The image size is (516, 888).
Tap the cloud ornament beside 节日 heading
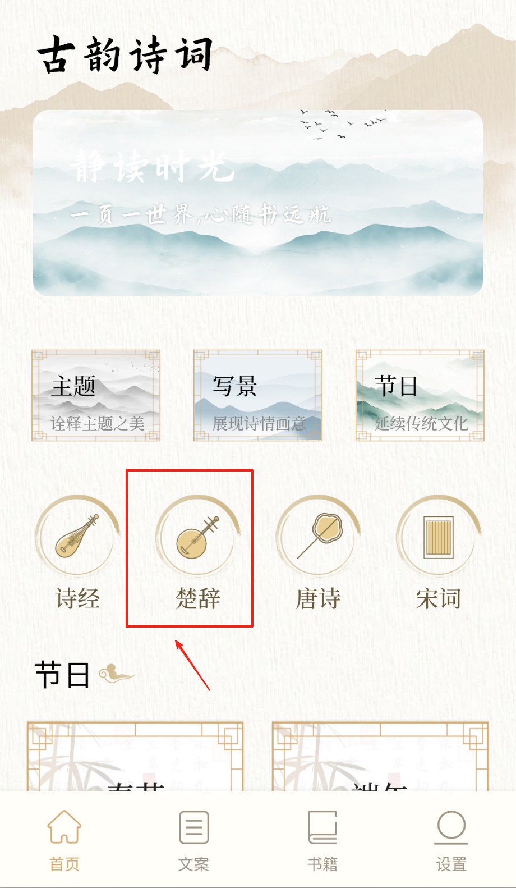[116, 672]
